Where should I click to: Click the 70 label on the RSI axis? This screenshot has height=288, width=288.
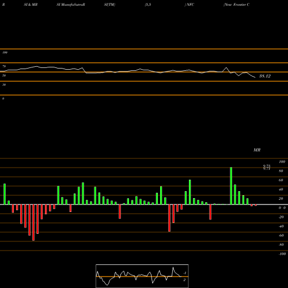[x=4, y=66]
